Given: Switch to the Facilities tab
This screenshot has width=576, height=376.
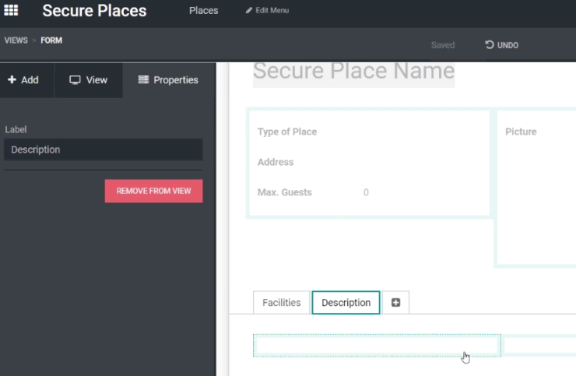Looking at the screenshot, I should pyautogui.click(x=282, y=303).
